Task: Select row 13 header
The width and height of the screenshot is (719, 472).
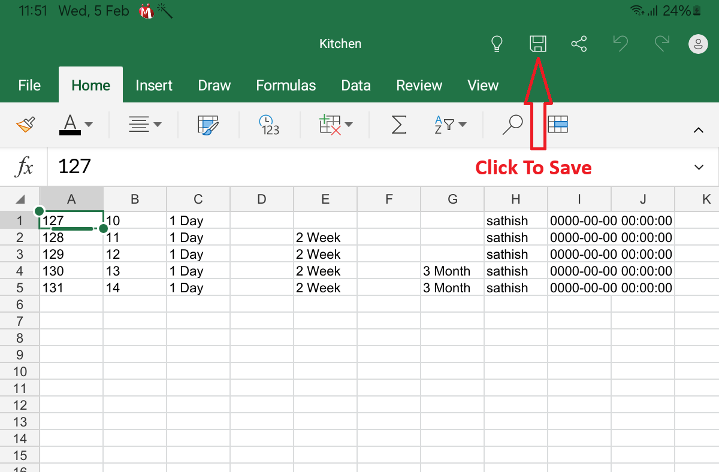Action: point(20,422)
